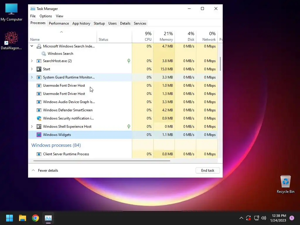The width and height of the screenshot is (300, 225).
Task: Click the Windows Shell Experience Host icon
Action: click(x=39, y=127)
